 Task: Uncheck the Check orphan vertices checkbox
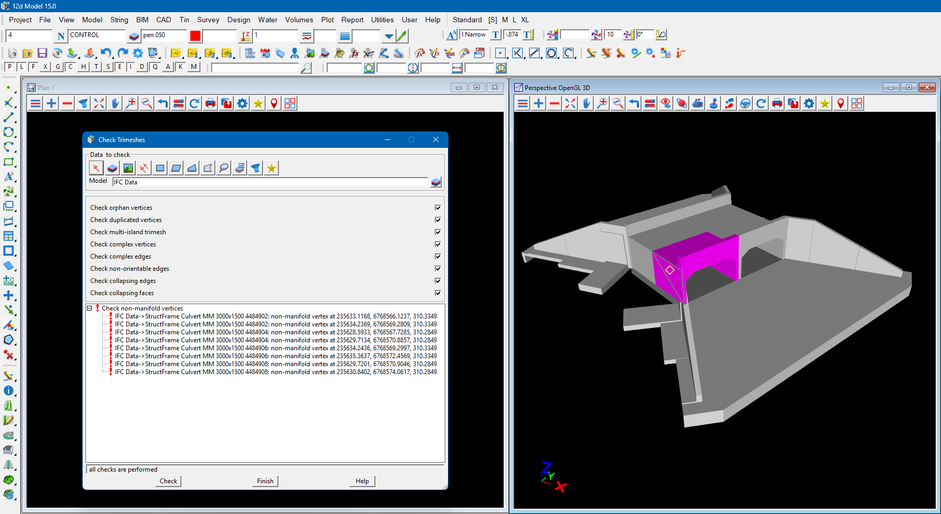point(438,208)
